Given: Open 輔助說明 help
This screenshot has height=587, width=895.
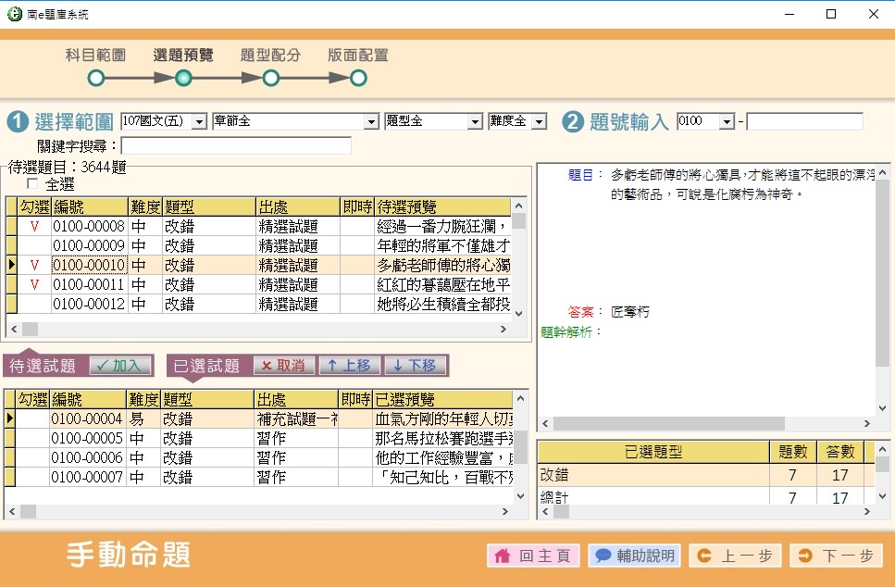Looking at the screenshot, I should click(x=635, y=556).
